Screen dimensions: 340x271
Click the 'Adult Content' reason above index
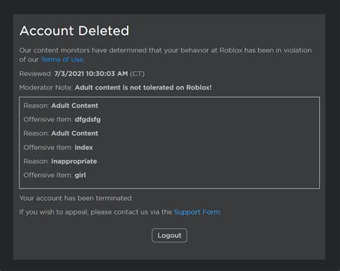click(75, 133)
